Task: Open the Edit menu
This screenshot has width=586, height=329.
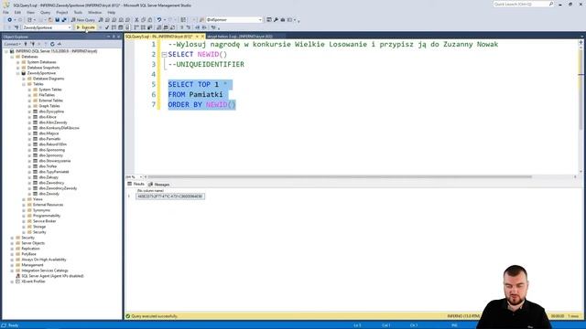Action: pyautogui.click(x=17, y=12)
